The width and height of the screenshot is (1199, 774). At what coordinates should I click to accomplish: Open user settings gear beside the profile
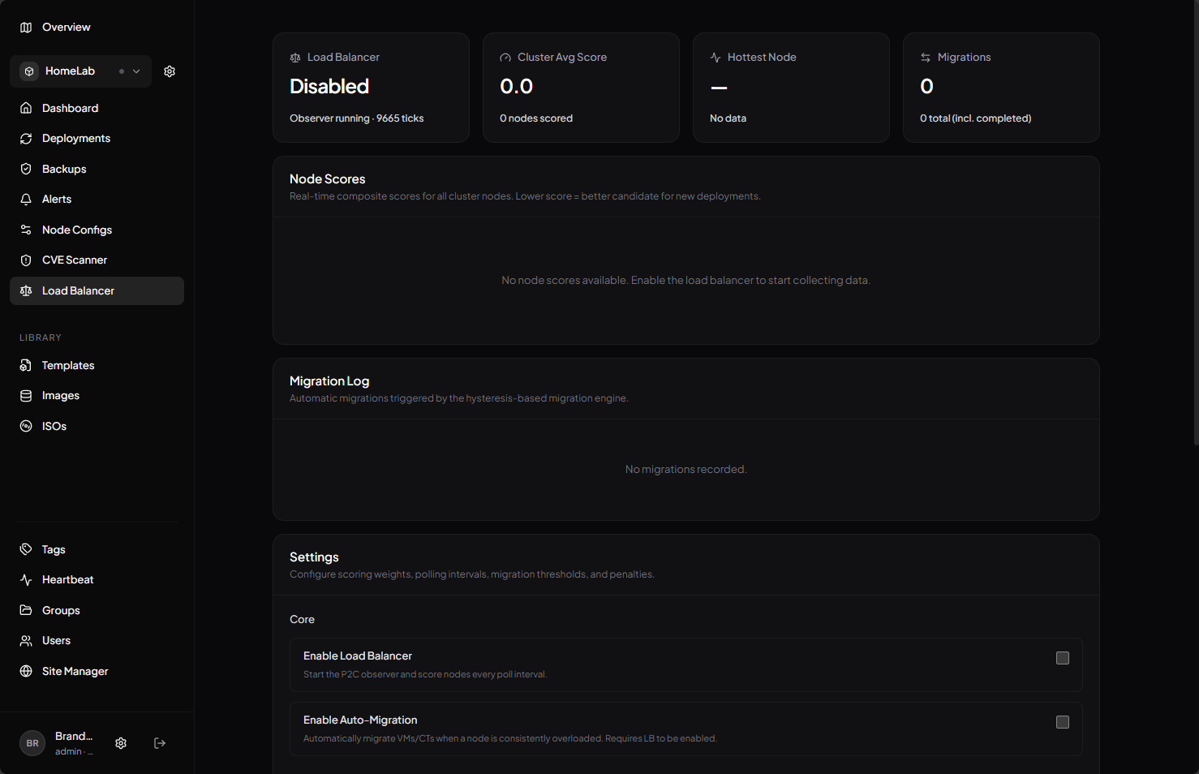(121, 743)
